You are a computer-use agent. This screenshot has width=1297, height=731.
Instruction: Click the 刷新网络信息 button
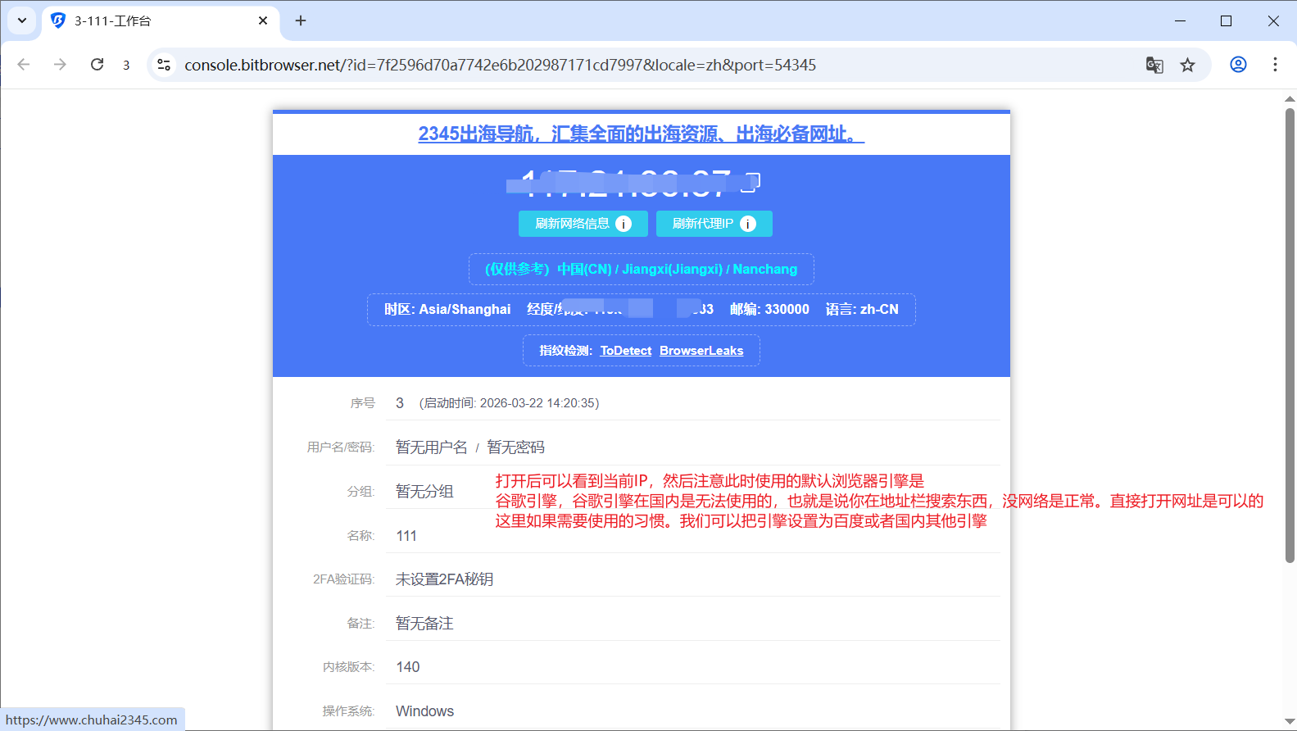[x=583, y=224]
